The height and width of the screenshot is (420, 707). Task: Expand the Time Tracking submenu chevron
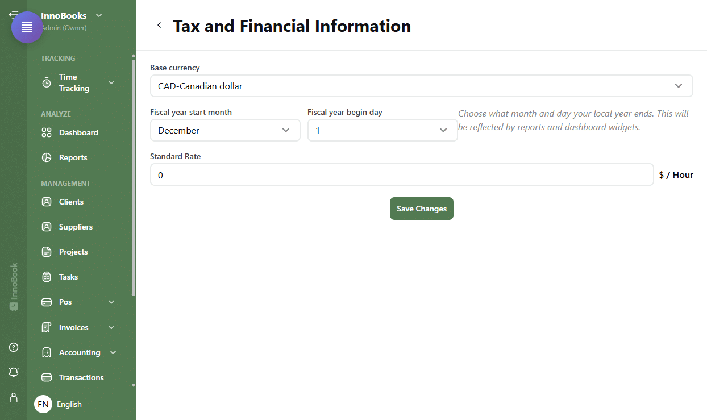coord(111,82)
